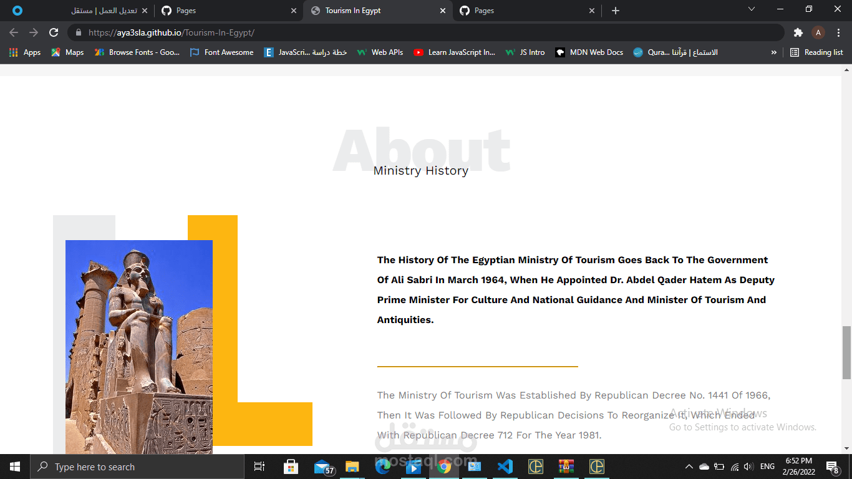Image resolution: width=852 pixels, height=479 pixels.
Task: Open the Learn JavaScript In... bookmark
Action: click(x=455, y=52)
